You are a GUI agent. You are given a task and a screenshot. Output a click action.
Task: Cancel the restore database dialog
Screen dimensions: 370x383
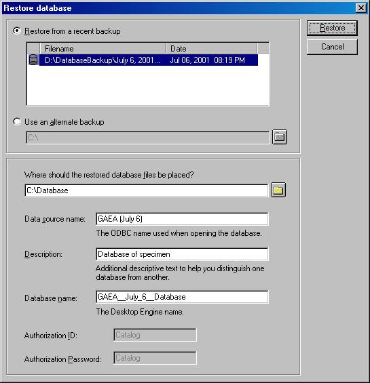(332, 47)
